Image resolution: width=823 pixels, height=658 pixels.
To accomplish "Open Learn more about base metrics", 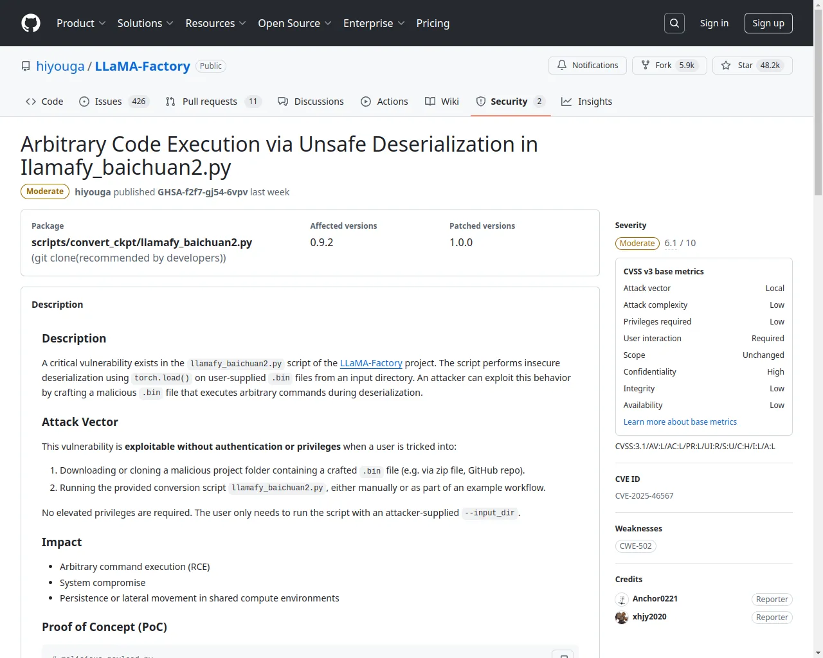I will coord(680,422).
